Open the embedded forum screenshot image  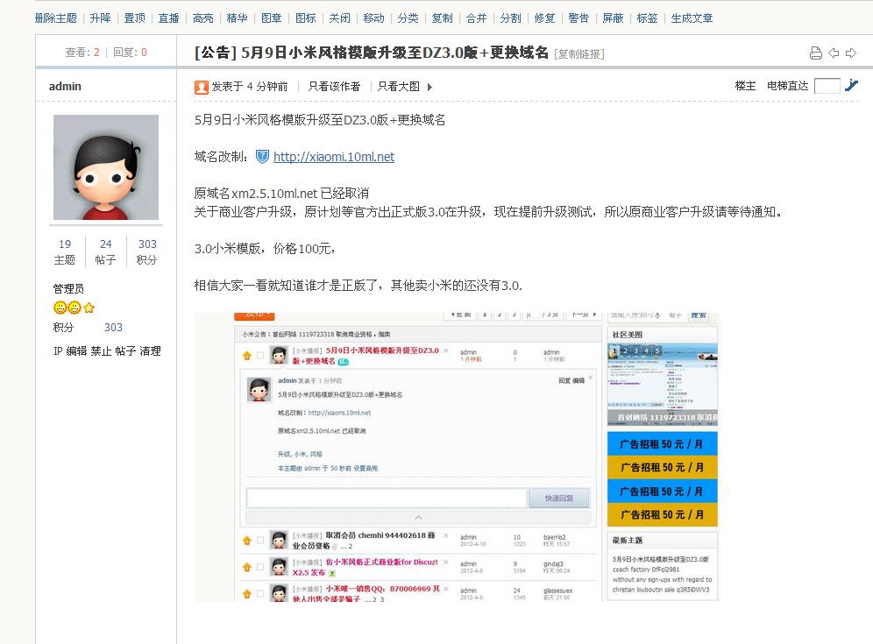tap(457, 457)
